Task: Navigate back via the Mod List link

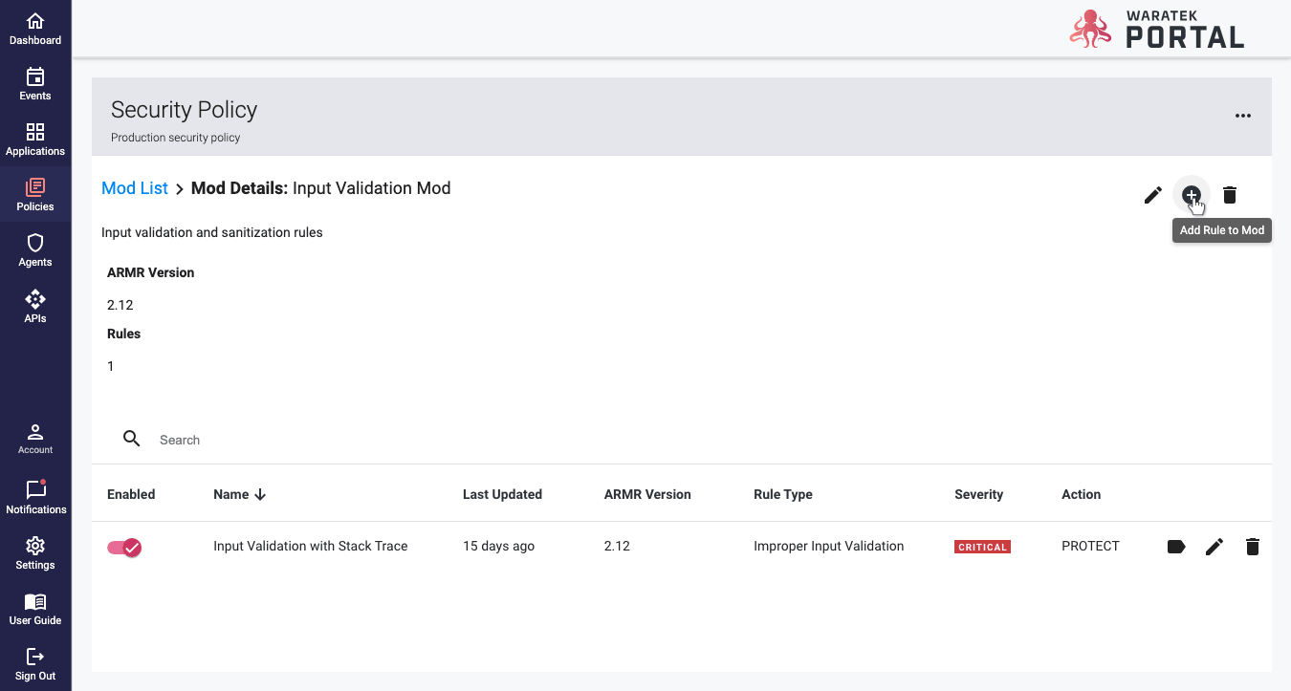Action: pos(135,188)
